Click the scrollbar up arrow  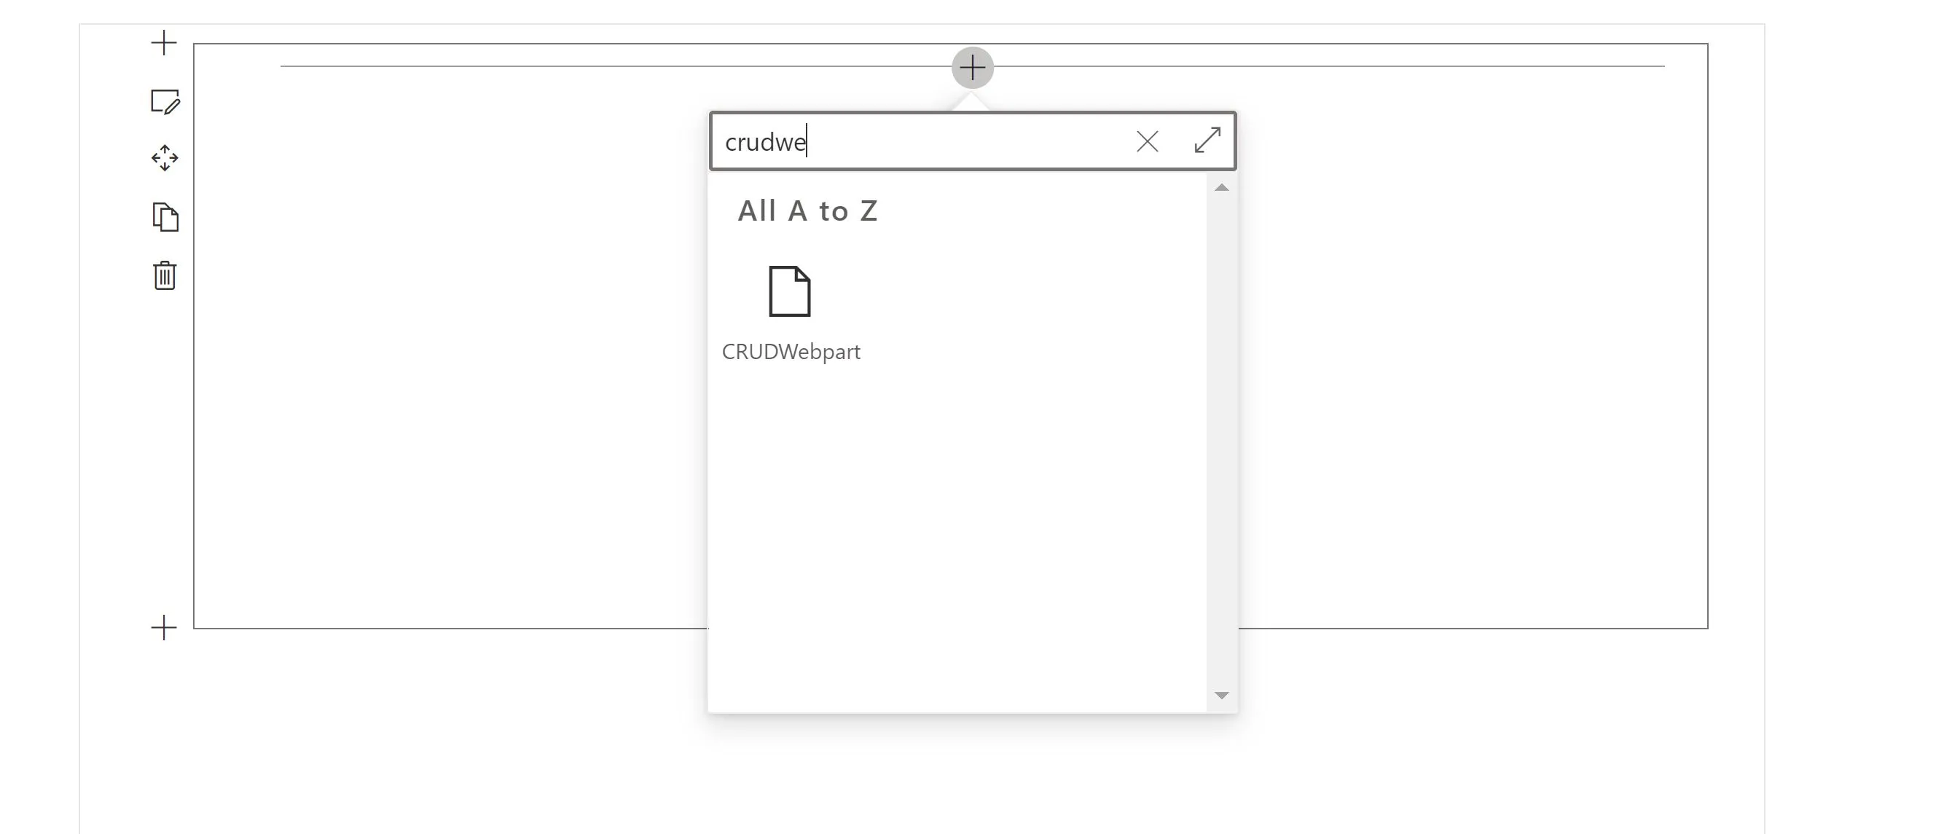tap(1222, 187)
